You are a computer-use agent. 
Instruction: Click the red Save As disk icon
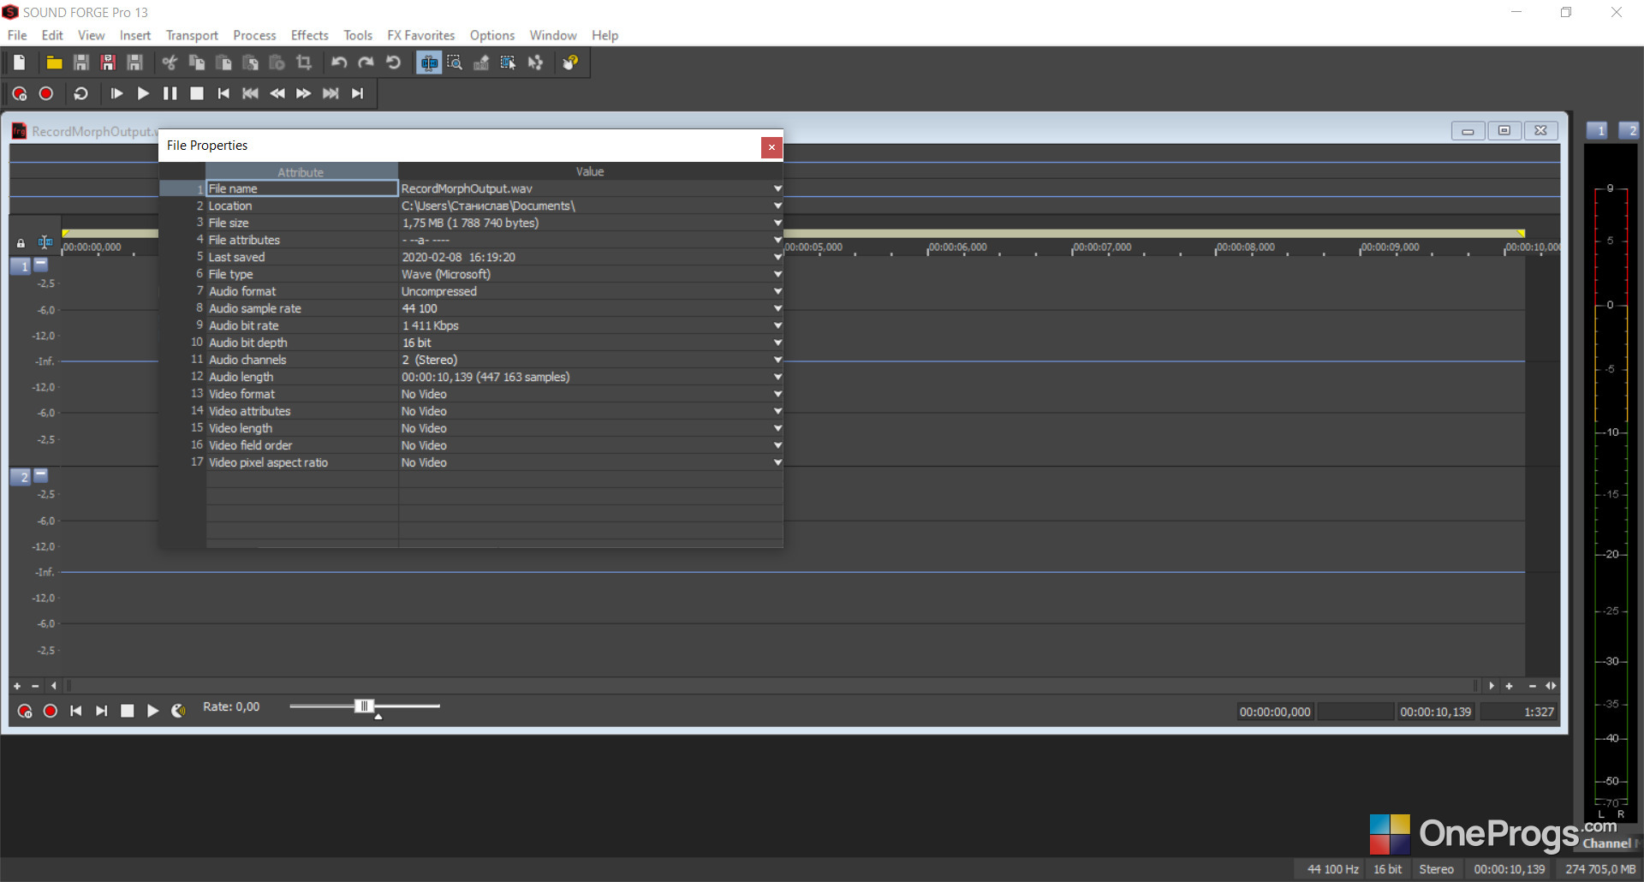108,63
